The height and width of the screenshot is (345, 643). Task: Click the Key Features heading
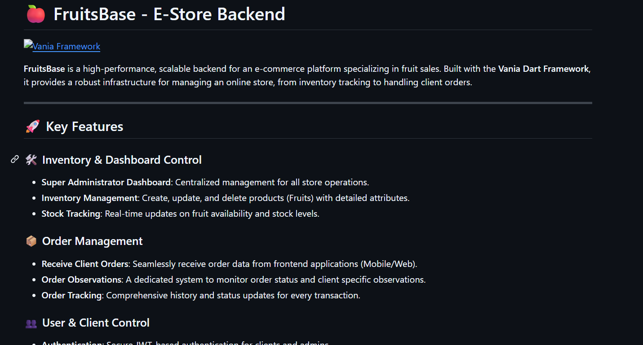click(84, 127)
